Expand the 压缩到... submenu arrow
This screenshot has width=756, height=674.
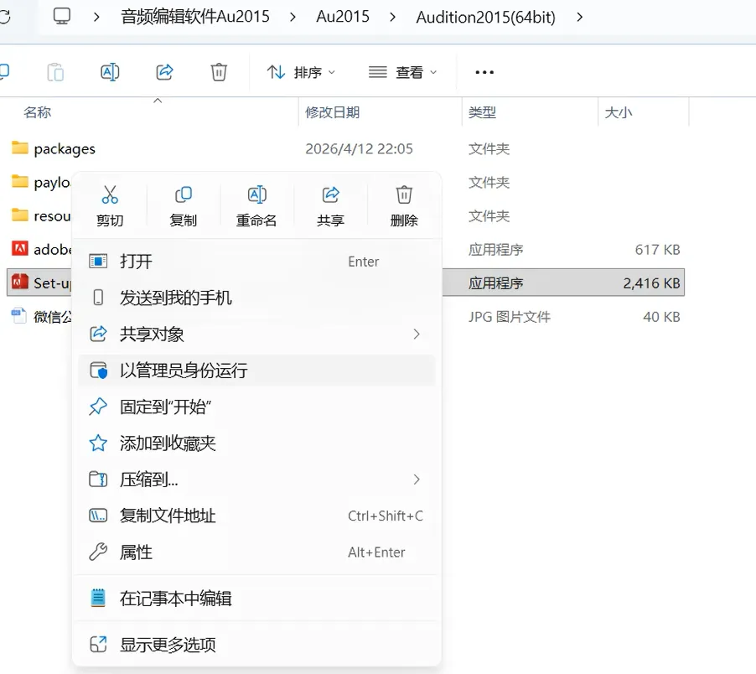pos(417,480)
